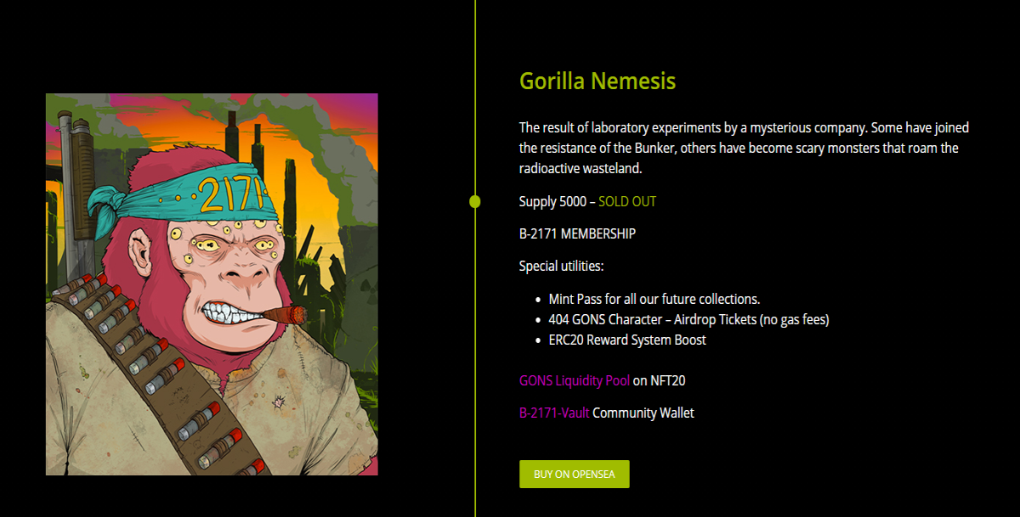Click the B-2171 MEMBERSHIP text
Screen dimensions: 1020x517
(x=577, y=233)
